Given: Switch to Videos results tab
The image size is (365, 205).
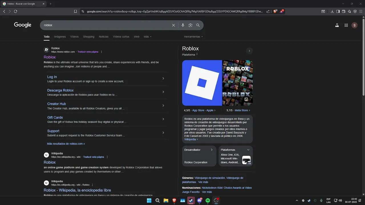Looking at the screenshot, I should (74, 37).
